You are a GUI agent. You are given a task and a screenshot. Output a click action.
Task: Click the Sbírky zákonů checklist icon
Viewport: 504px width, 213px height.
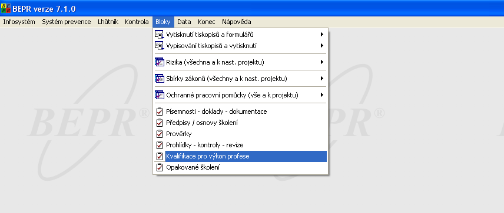click(160, 79)
